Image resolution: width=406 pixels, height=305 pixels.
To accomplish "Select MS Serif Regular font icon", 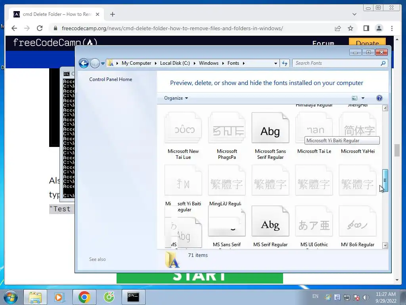I will [270, 221].
